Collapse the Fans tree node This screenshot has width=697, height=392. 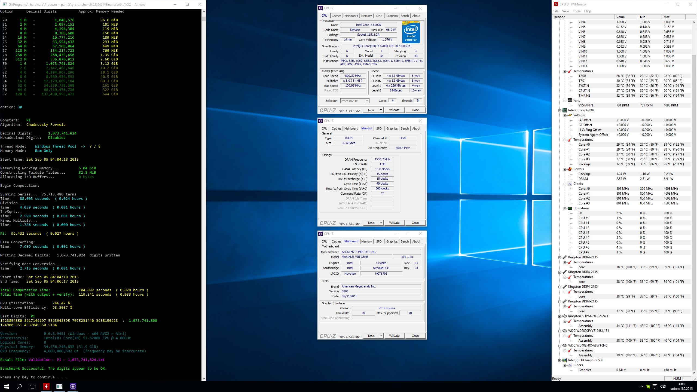coord(565,100)
